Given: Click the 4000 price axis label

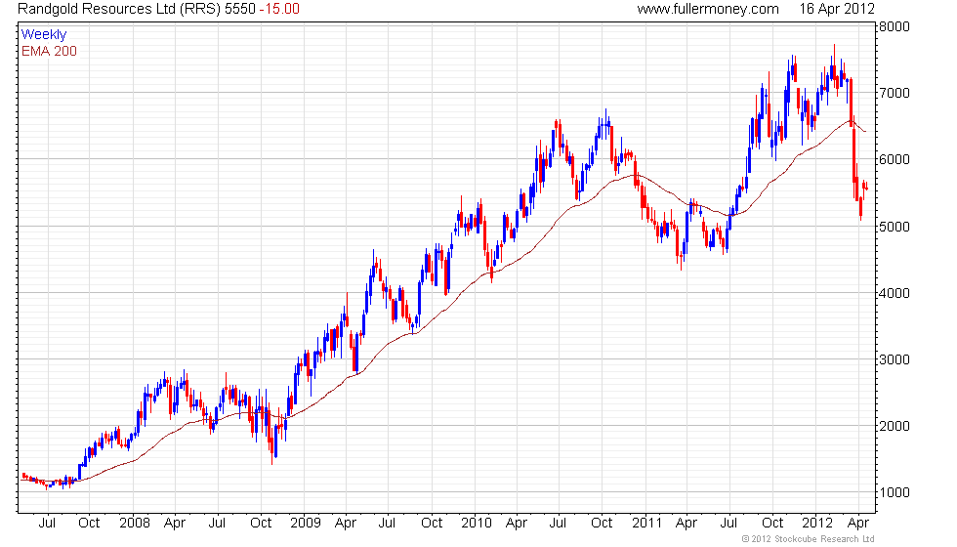Looking at the screenshot, I should (x=895, y=293).
